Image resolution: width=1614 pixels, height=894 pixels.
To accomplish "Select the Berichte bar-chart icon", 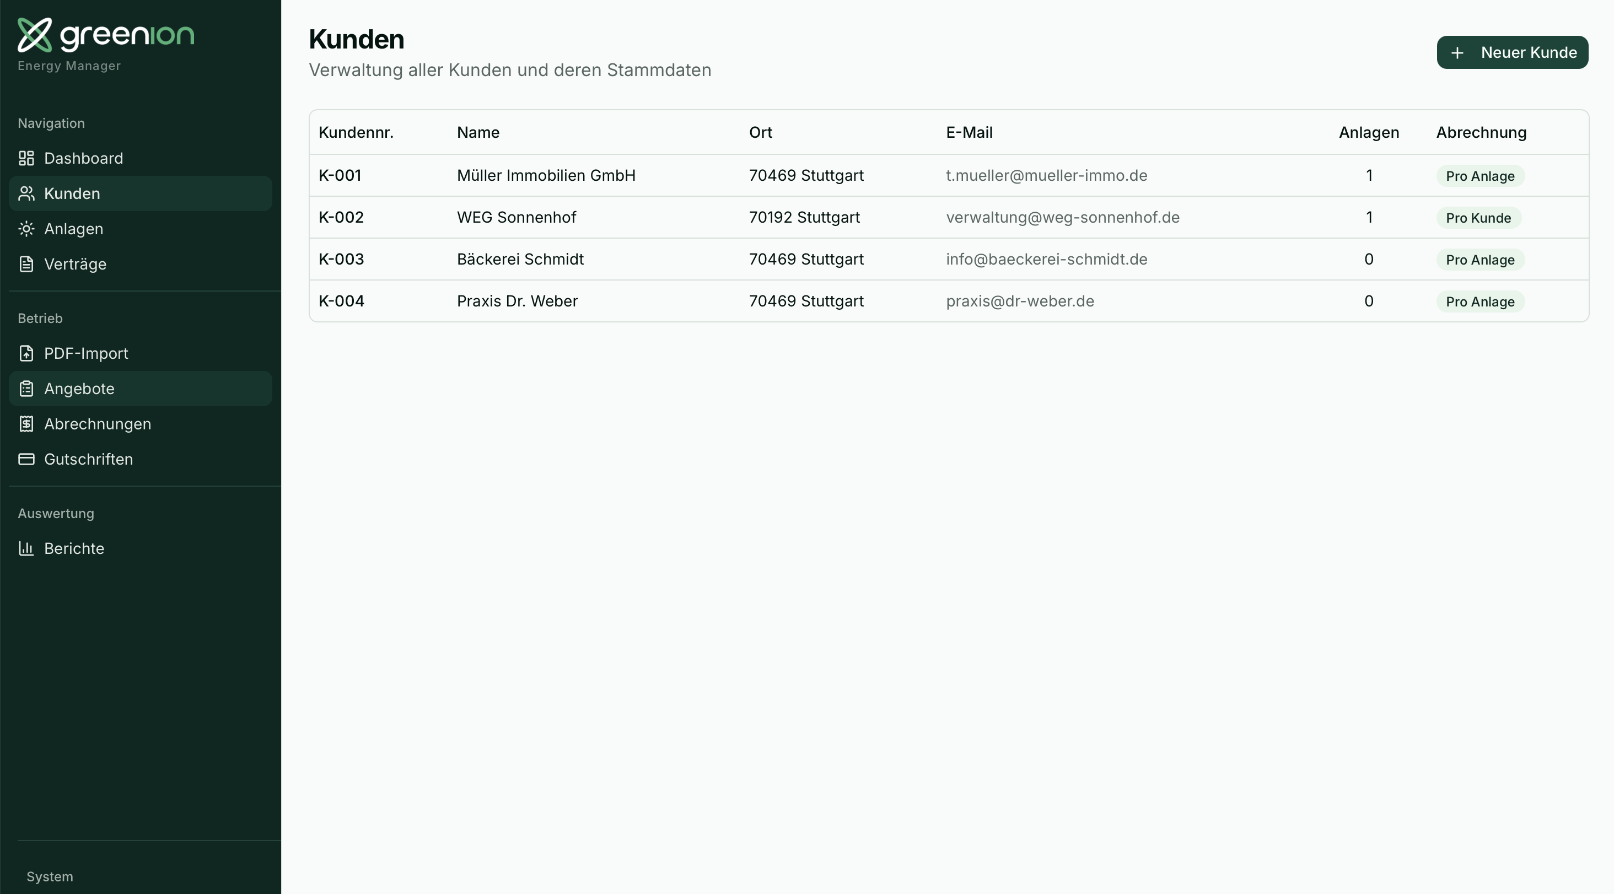I will pos(26,548).
